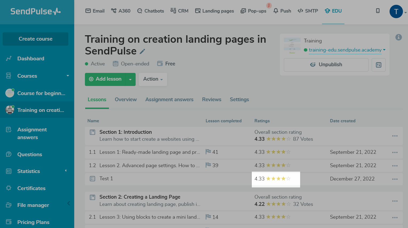Click the pencil icon to edit course title
The height and width of the screenshot is (228, 408).
[143, 51]
